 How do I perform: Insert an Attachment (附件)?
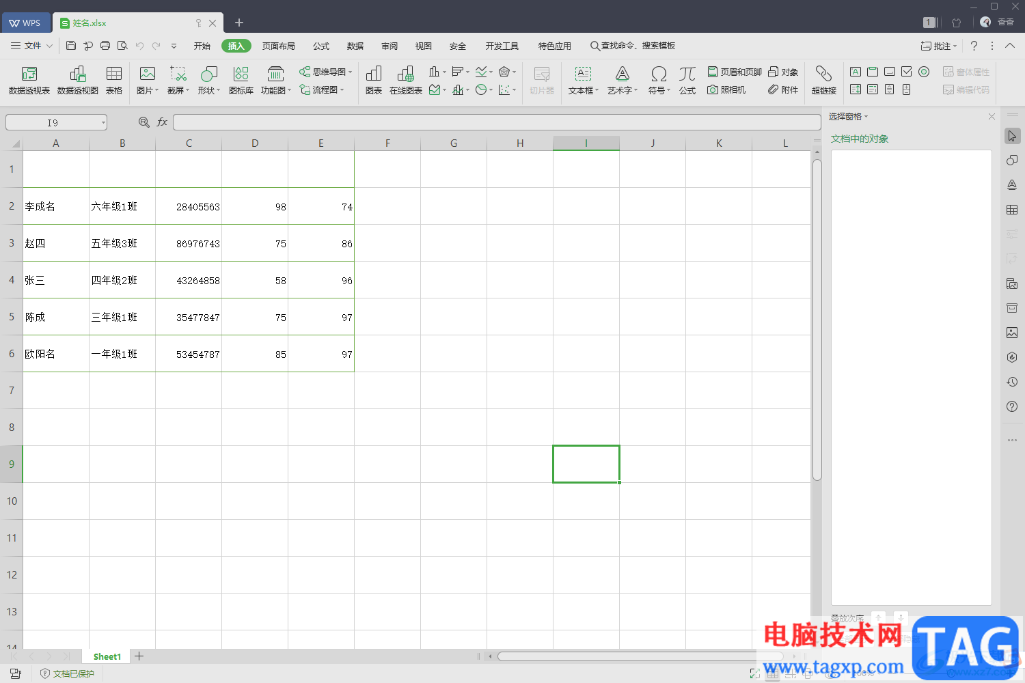(783, 89)
